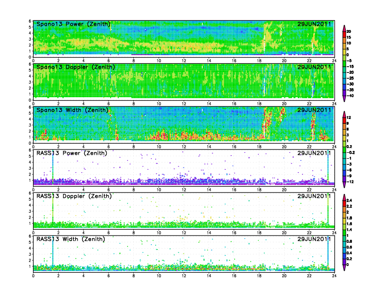
Task: Click hour 12 tick under Spano13 Power panel
Action: tap(184, 61)
